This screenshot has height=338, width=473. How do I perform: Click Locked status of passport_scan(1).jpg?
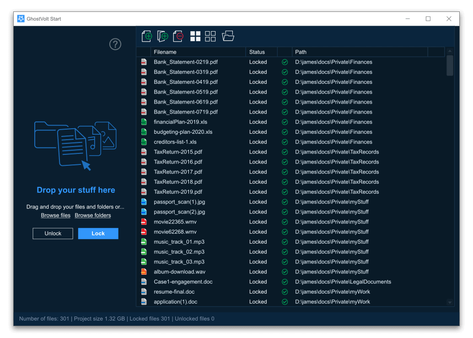[x=258, y=202]
